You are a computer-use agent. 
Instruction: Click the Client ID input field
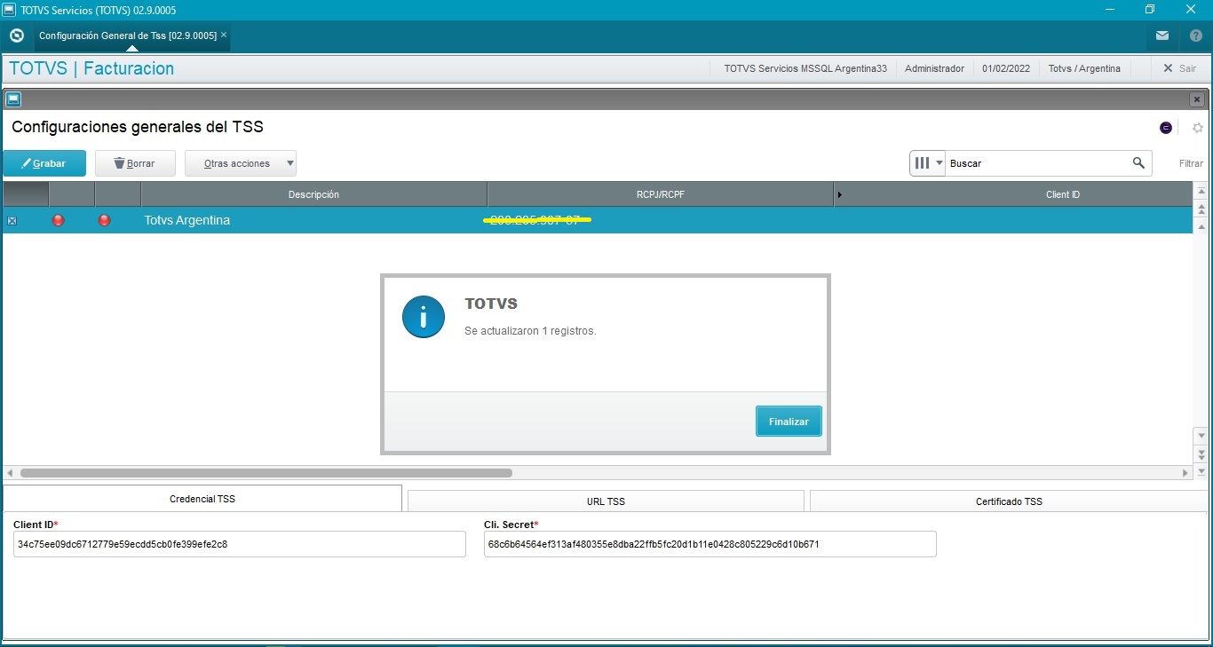pos(240,544)
